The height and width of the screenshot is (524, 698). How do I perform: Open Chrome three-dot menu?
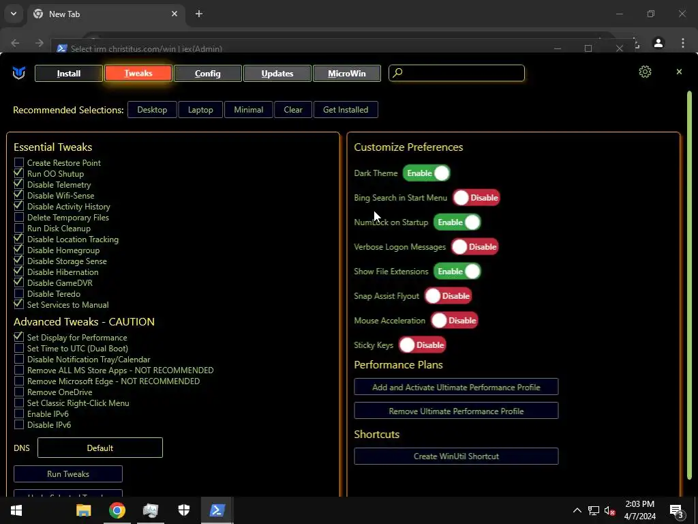pyautogui.click(x=683, y=43)
